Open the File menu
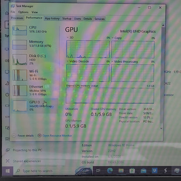Image resolution: width=181 pixels, height=181 pixels. (13, 12)
